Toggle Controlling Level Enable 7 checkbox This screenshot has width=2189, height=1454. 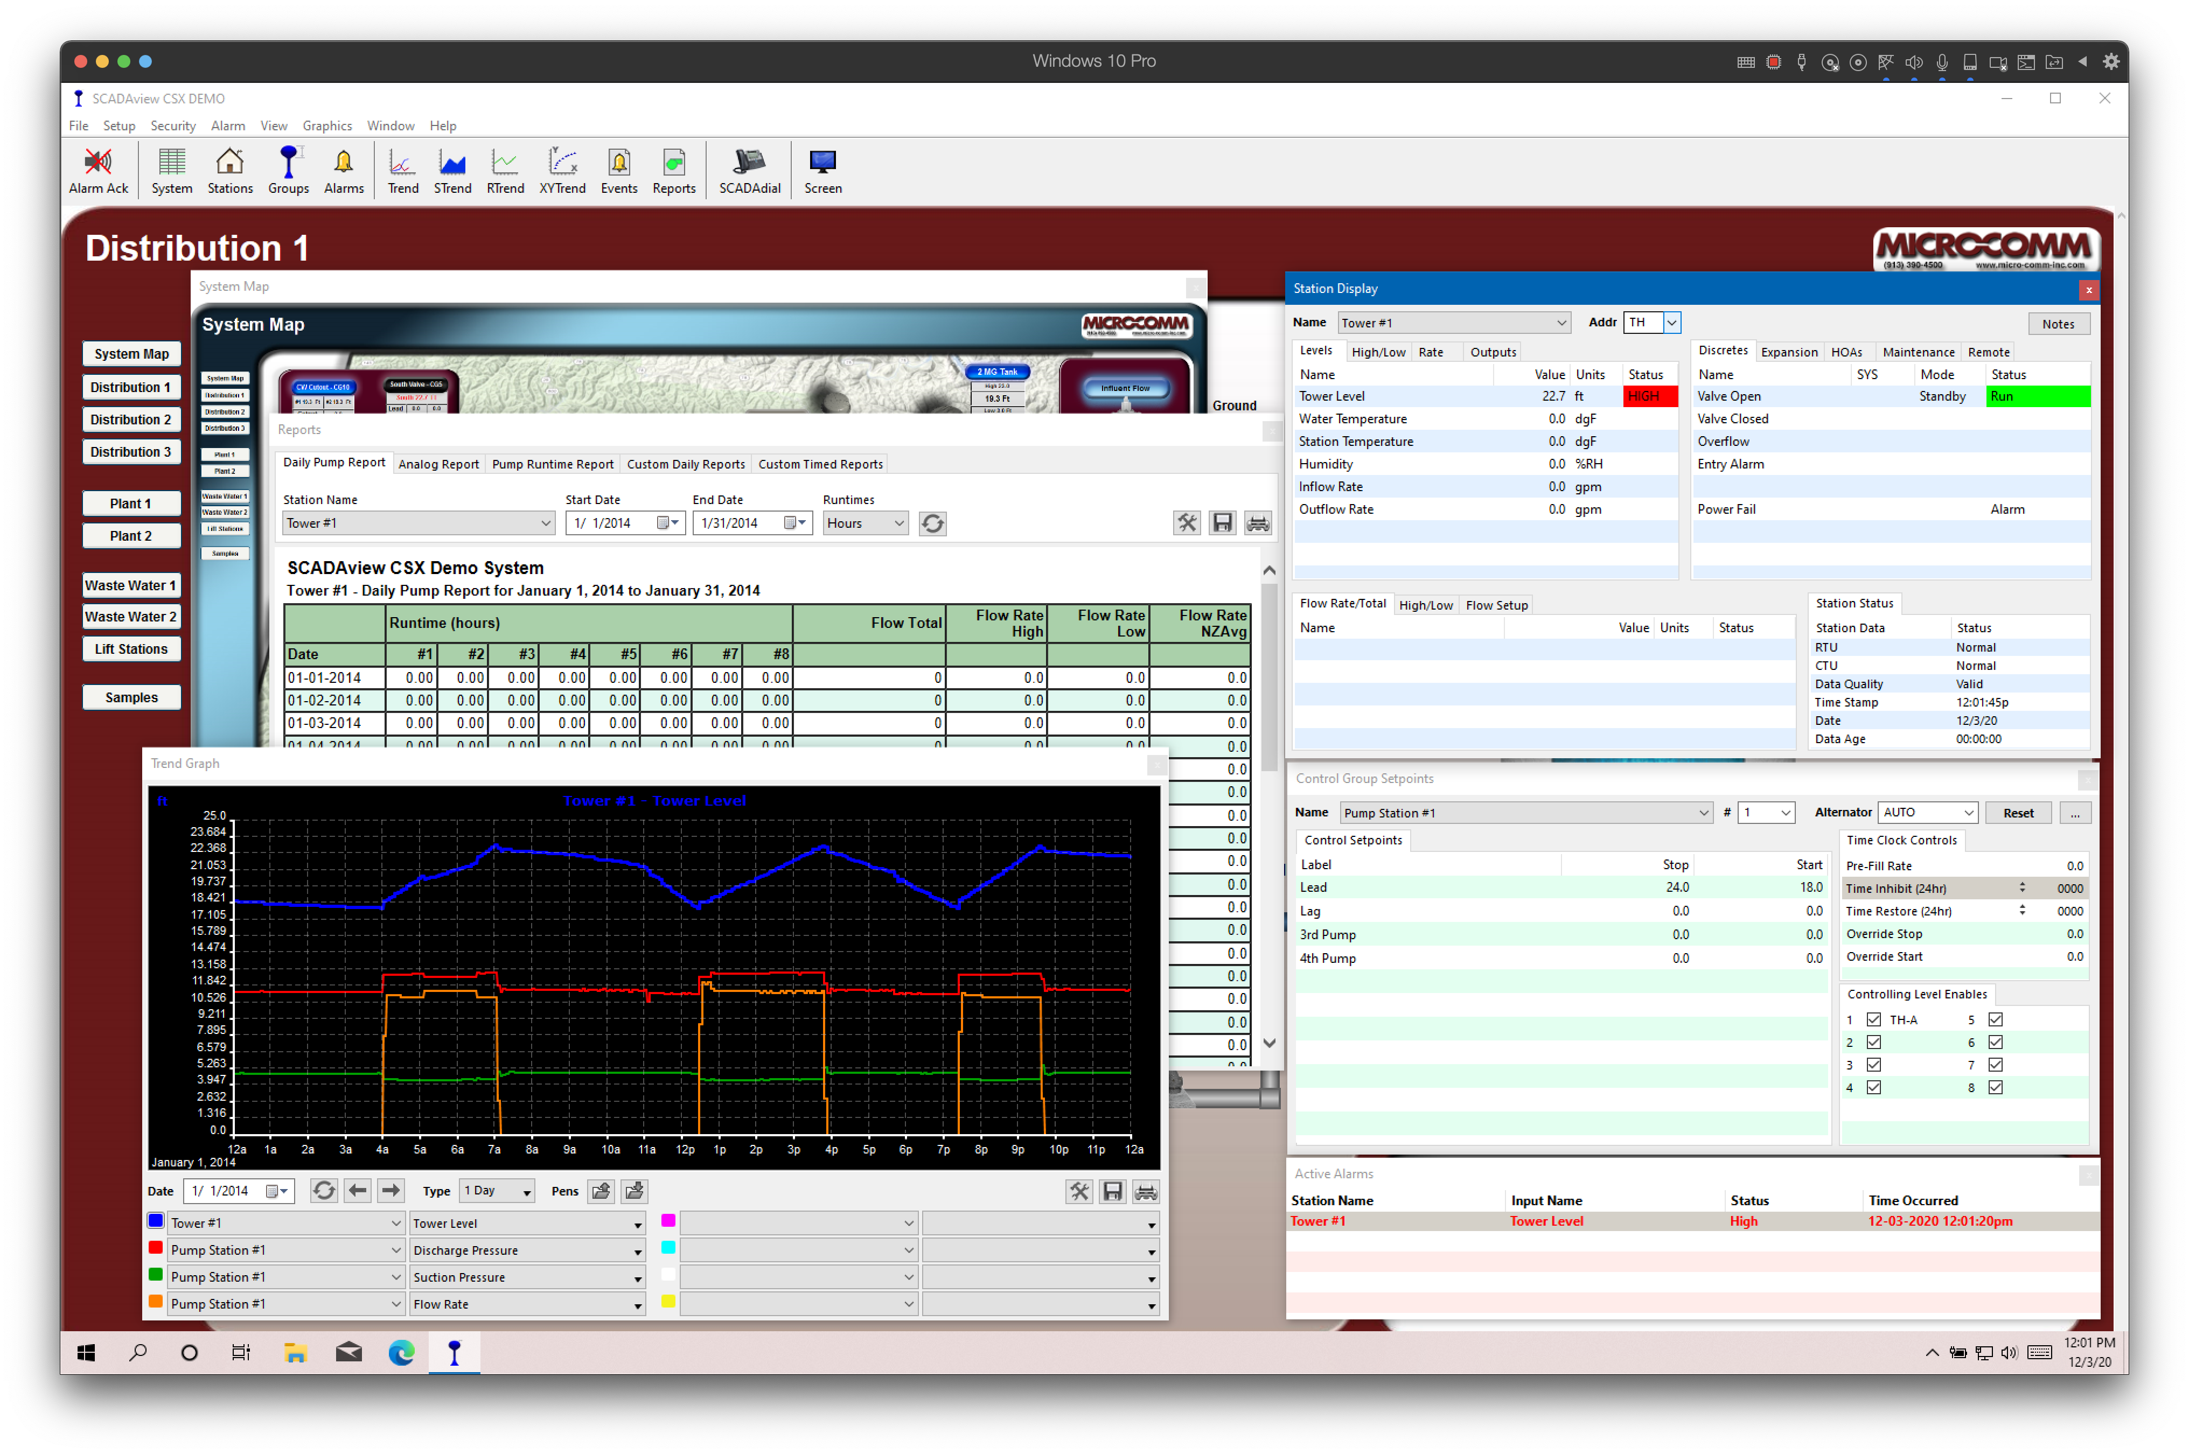[x=1995, y=1065]
